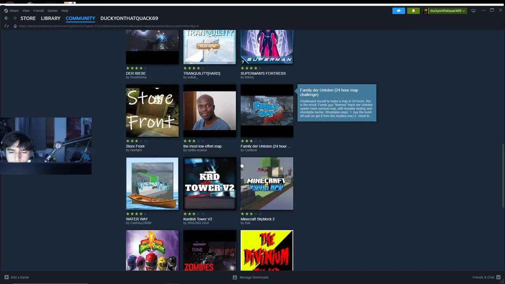The width and height of the screenshot is (505, 284).
Task: Open the Friends menu
Action: click(39, 11)
